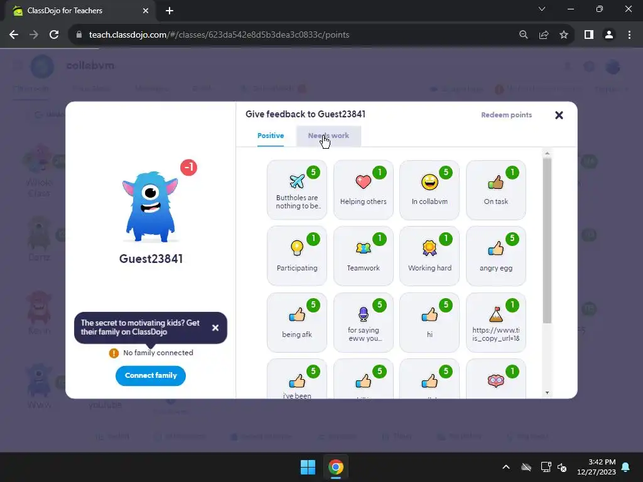Select the 'On task' thumbs-up skill
Image resolution: width=643 pixels, height=482 pixels.
pyautogui.click(x=496, y=190)
